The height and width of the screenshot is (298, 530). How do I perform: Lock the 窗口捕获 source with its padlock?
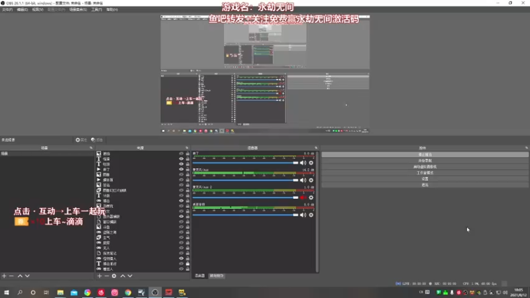187,222
